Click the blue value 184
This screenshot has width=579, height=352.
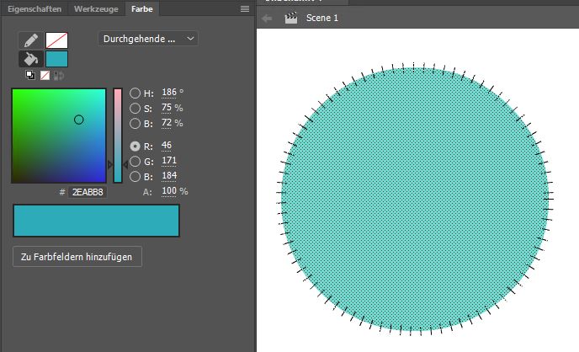[169, 176]
